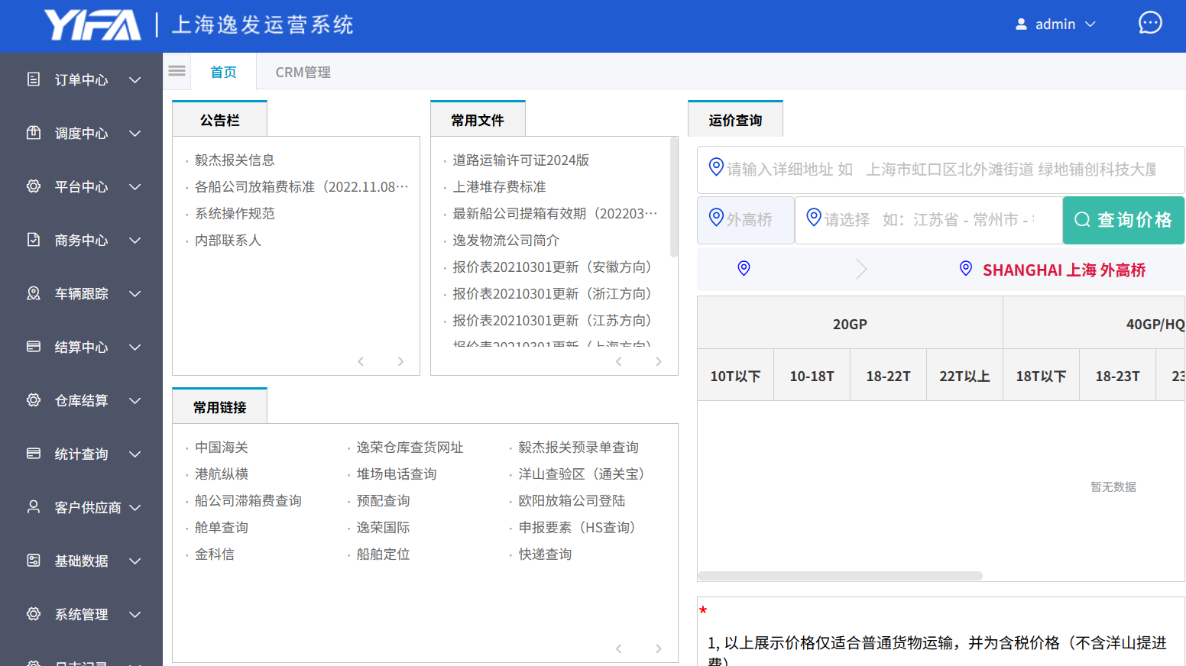The width and height of the screenshot is (1186, 666).
Task: Expand the 平台中心 menu chevron
Action: coord(135,186)
